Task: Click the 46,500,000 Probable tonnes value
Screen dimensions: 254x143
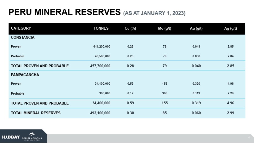Action: coord(103,56)
